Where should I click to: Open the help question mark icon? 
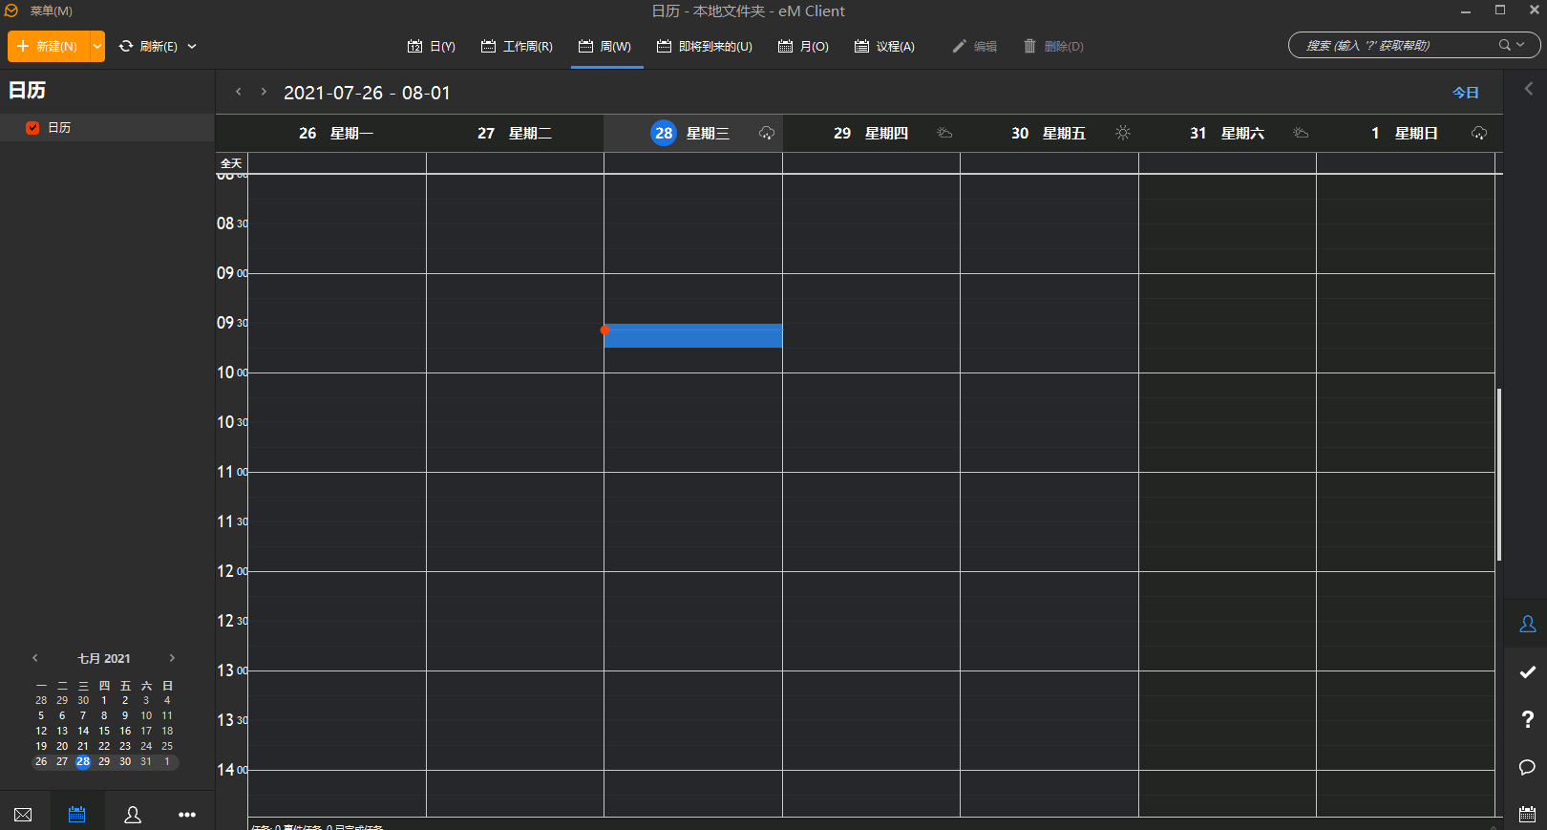click(x=1527, y=719)
